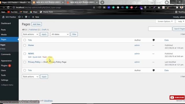
Task: Tick the select-all checkbox in table header
Action: pos(25,40)
